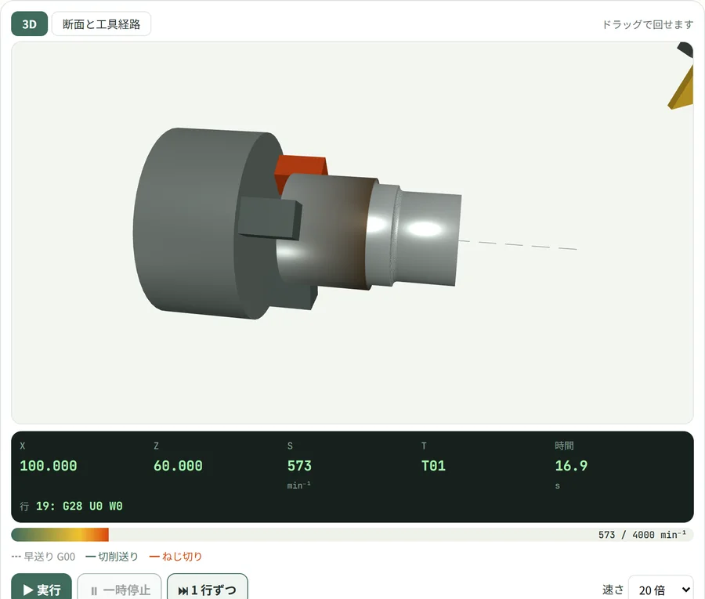Click the 早送り G00 legend entry
705x599 pixels.
(x=44, y=557)
